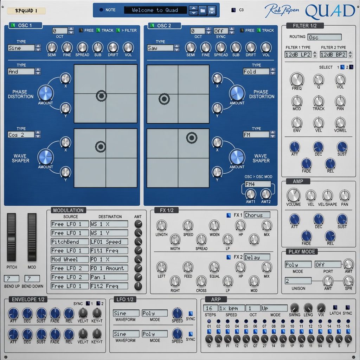Open the MODULATION section header
This screenshot has width=360, height=360.
click(x=68, y=210)
